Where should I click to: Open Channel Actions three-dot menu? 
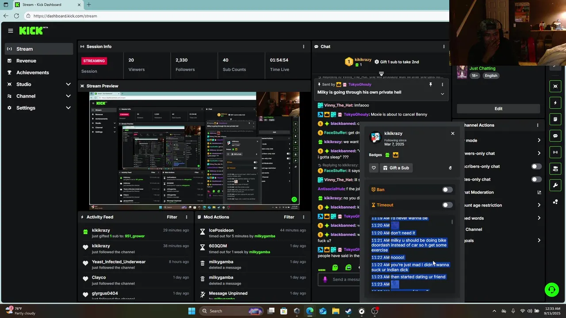(538, 125)
